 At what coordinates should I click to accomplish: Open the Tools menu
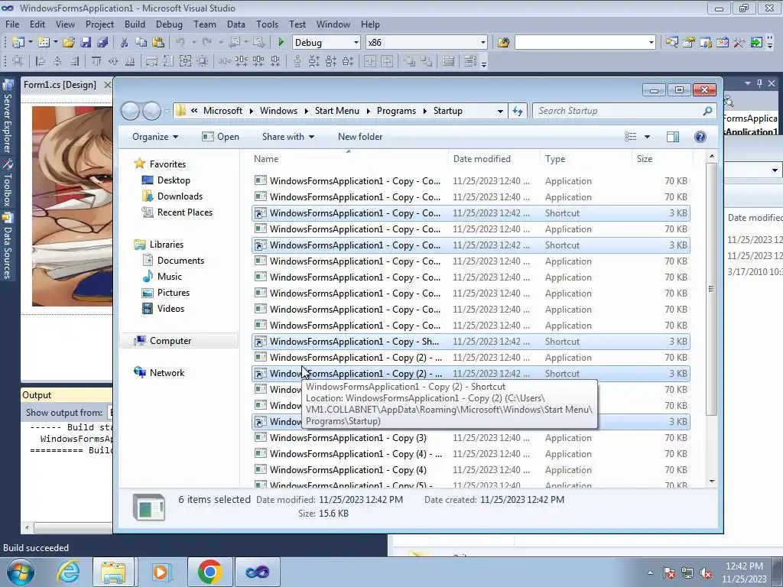coord(267,24)
